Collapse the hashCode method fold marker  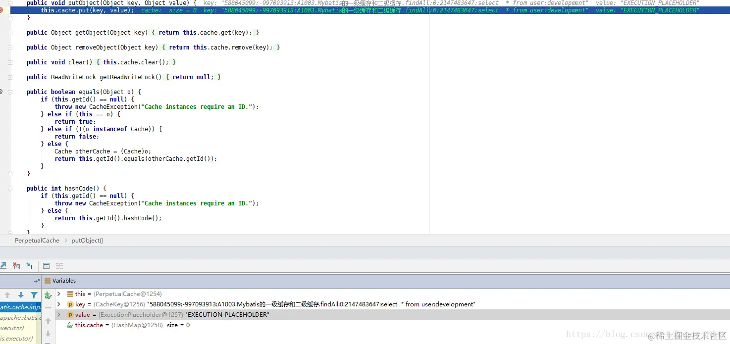point(10,188)
